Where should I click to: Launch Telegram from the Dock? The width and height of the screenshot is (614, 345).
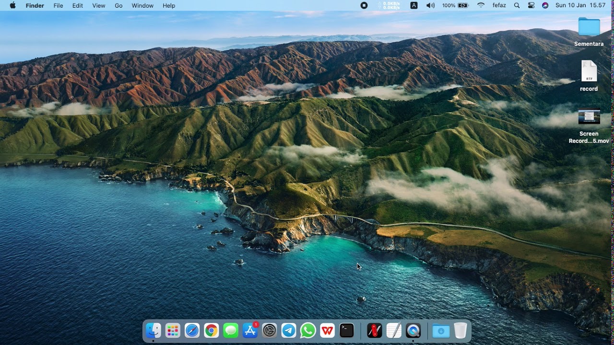tap(289, 331)
